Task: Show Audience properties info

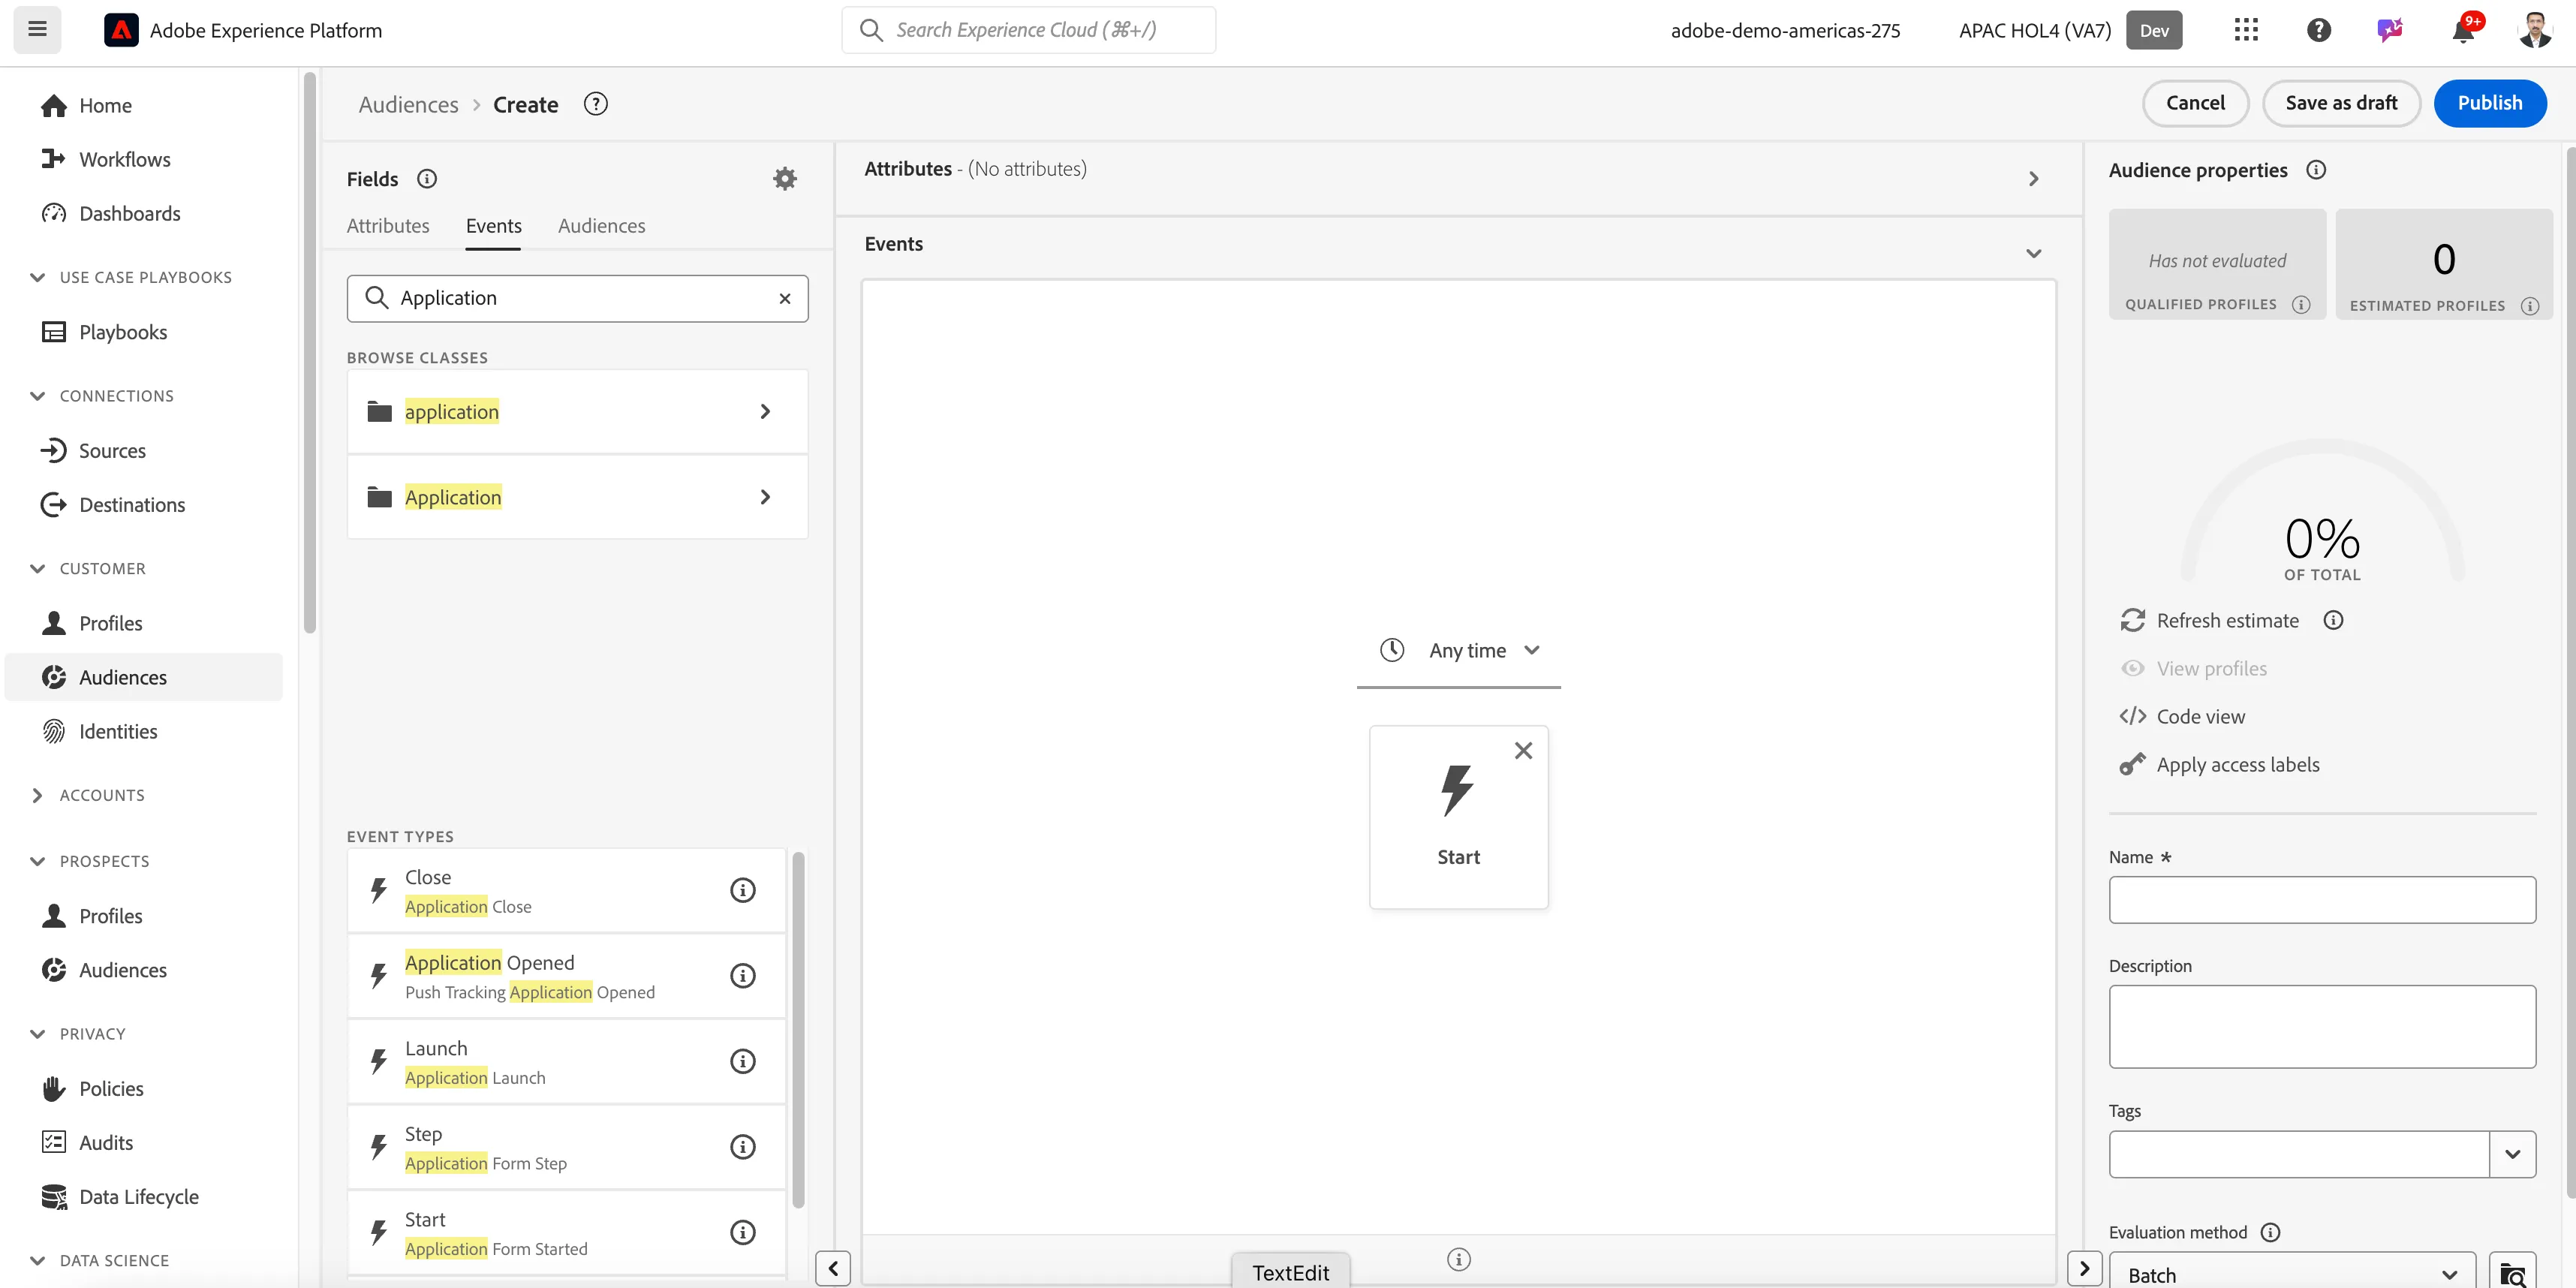Action: coord(2316,169)
